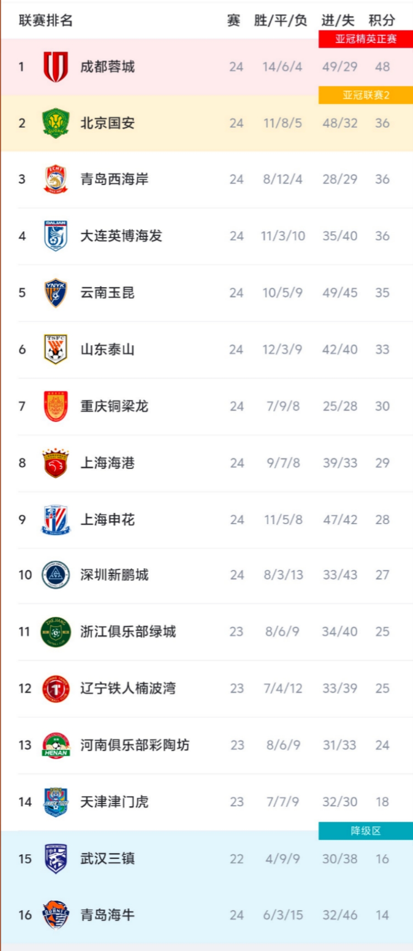
Task: Select the 武汉三镇 team crest
Action: [56, 859]
